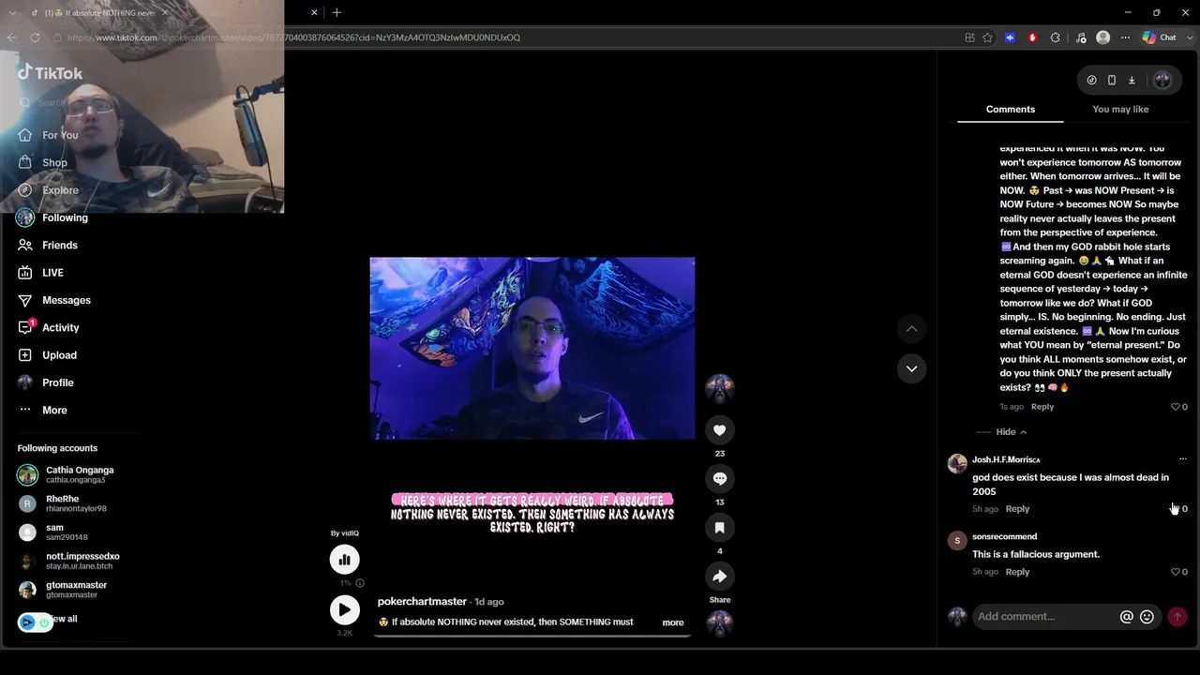Insert a mention with the @ icon

1127,617
